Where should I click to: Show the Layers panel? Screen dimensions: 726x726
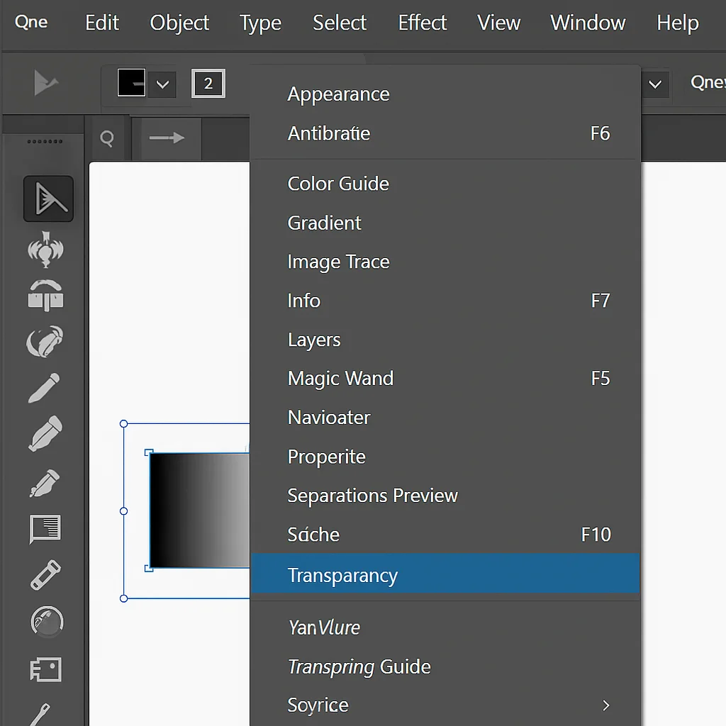(445, 340)
